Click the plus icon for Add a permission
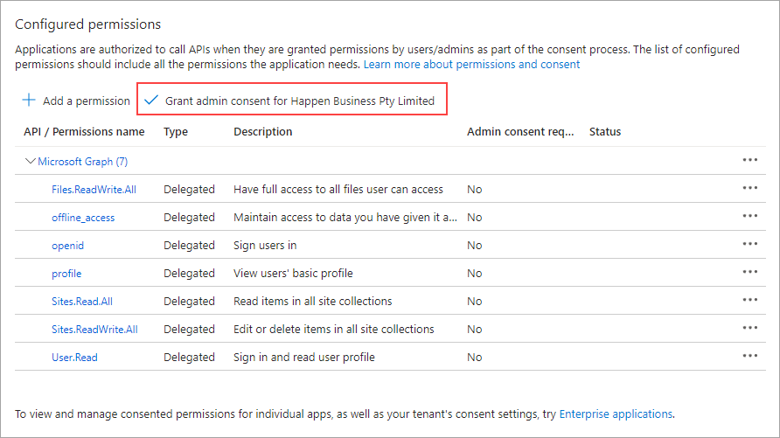This screenshot has height=438, width=780. [29, 101]
